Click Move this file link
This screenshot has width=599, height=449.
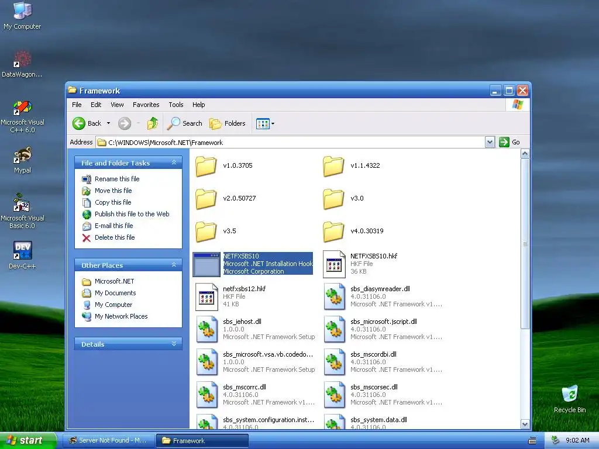[x=113, y=191]
